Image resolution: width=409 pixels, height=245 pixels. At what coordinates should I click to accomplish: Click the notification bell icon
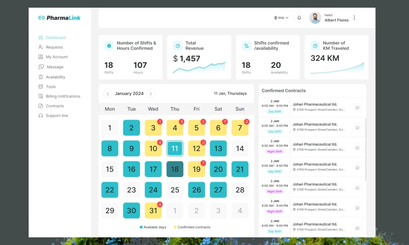[299, 18]
